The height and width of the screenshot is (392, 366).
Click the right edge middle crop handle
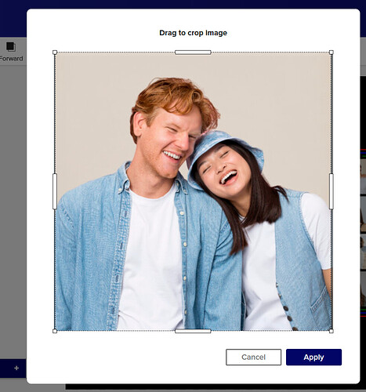coord(332,191)
